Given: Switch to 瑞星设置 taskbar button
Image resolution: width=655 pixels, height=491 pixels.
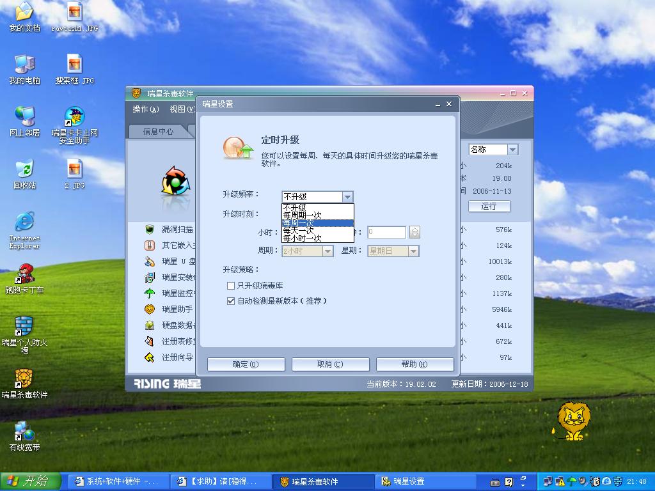Looking at the screenshot, I should (x=427, y=481).
